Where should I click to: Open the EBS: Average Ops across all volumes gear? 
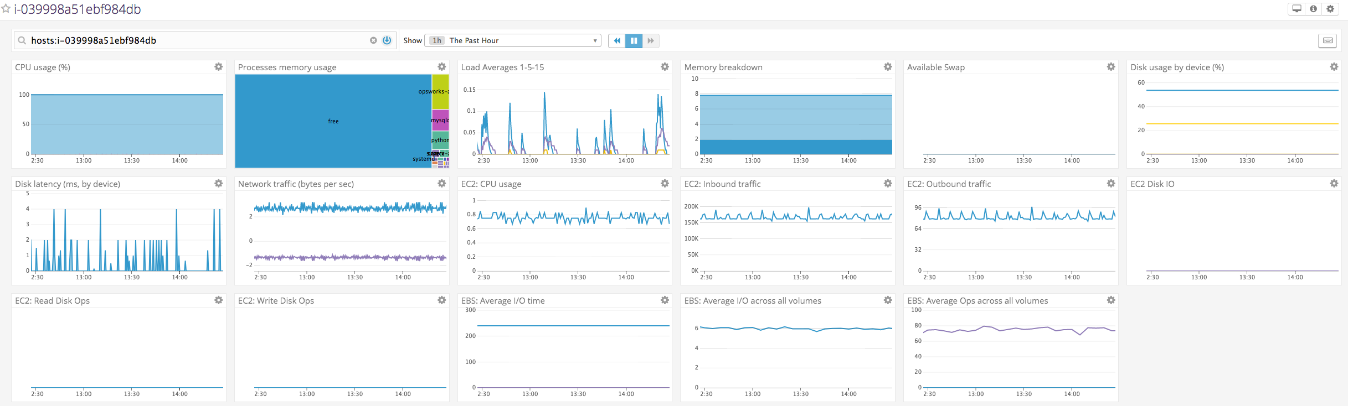coord(1111,300)
